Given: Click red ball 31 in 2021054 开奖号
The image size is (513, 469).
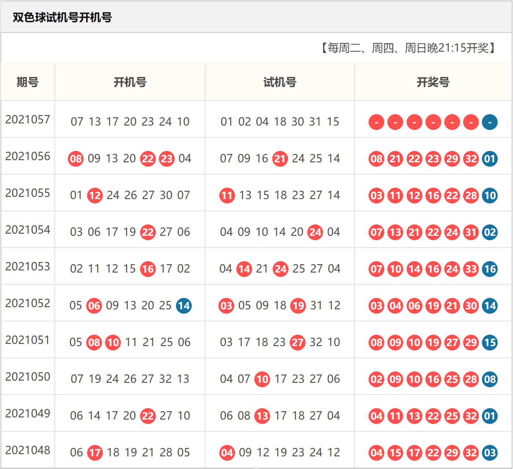Looking at the screenshot, I should 471,232.
